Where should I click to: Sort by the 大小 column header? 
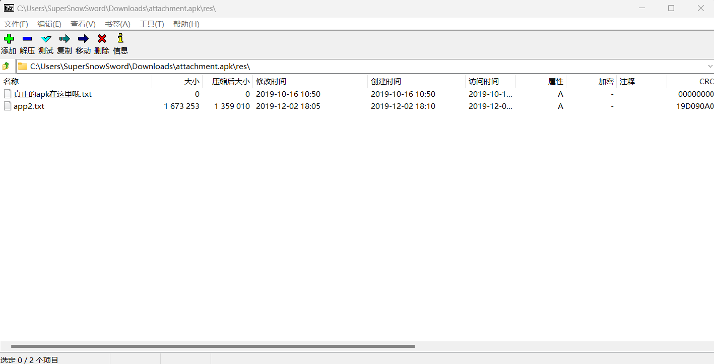click(177, 81)
